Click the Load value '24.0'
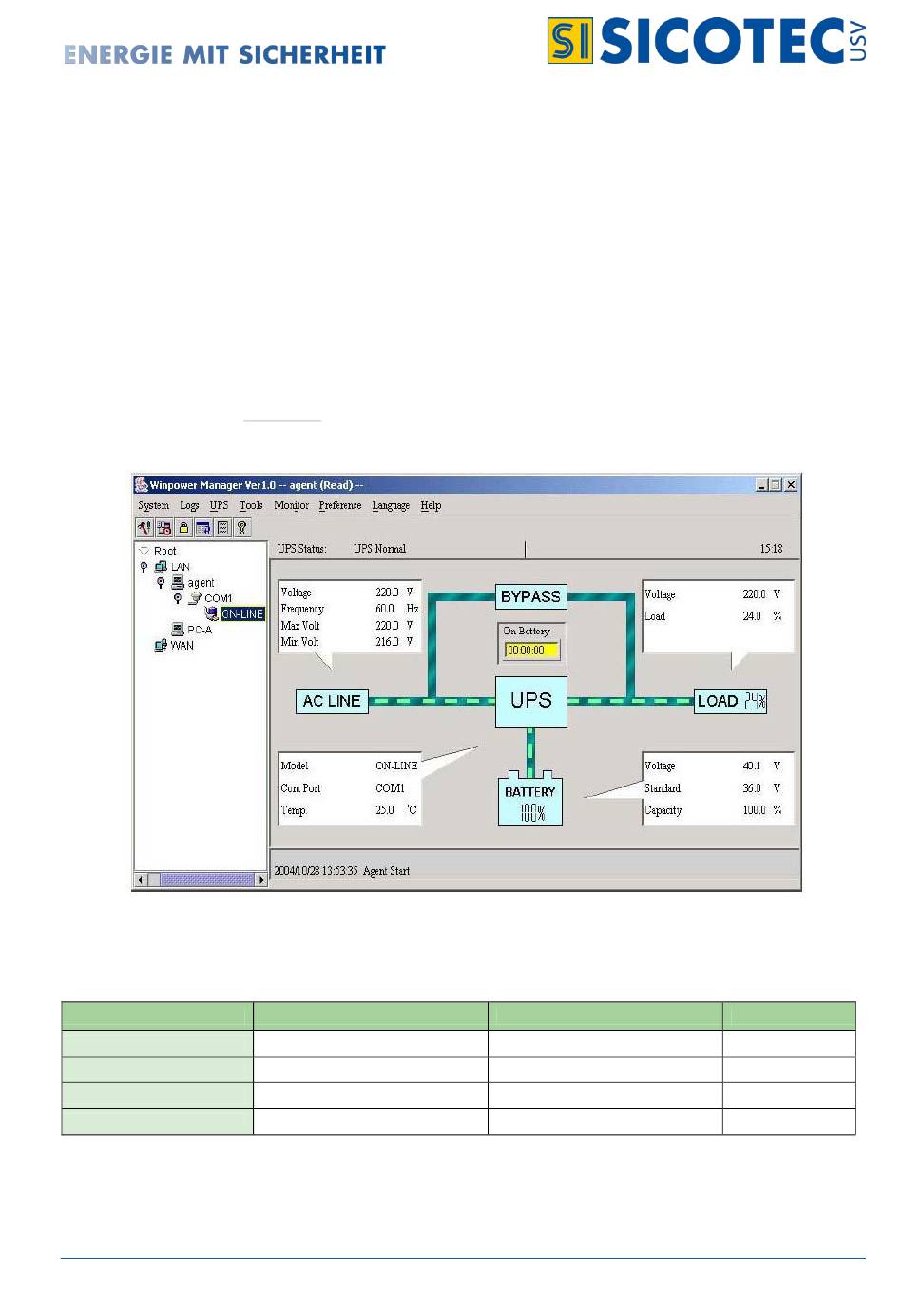The width and height of the screenshot is (903, 1302). [752, 616]
